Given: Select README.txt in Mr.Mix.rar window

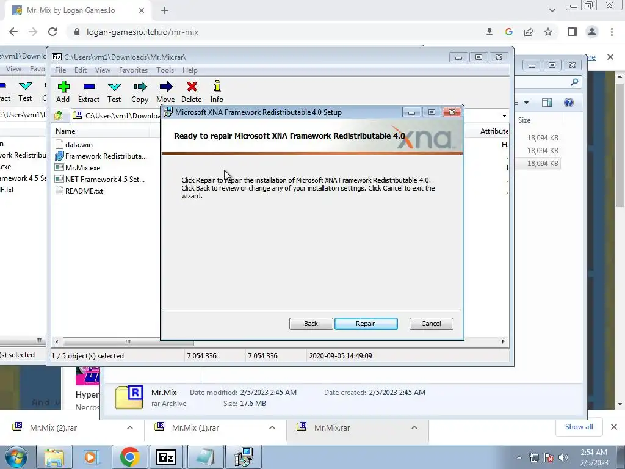Looking at the screenshot, I should click(79, 191).
